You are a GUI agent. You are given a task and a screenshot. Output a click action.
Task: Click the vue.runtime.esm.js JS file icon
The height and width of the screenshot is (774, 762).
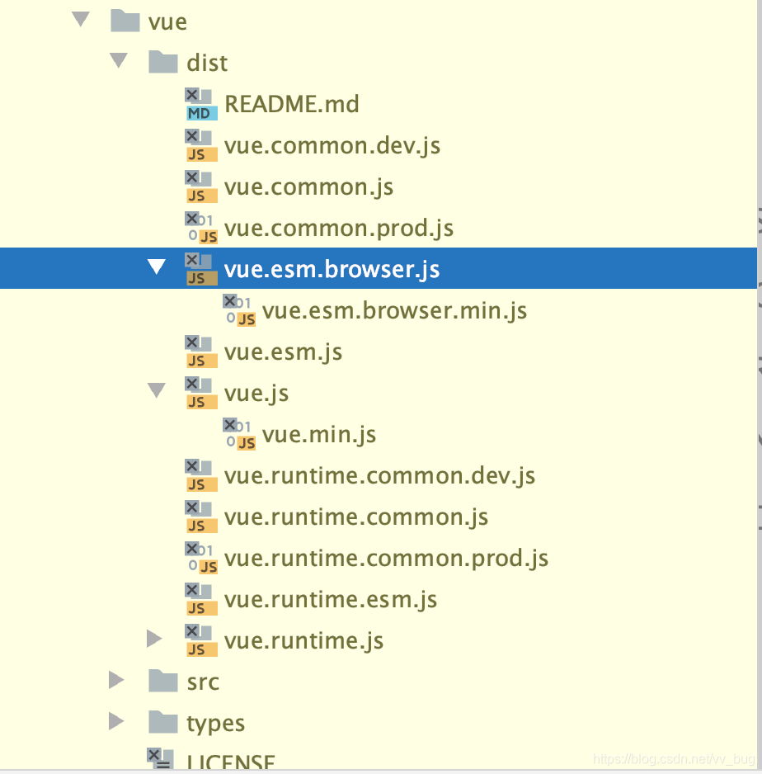point(201,599)
